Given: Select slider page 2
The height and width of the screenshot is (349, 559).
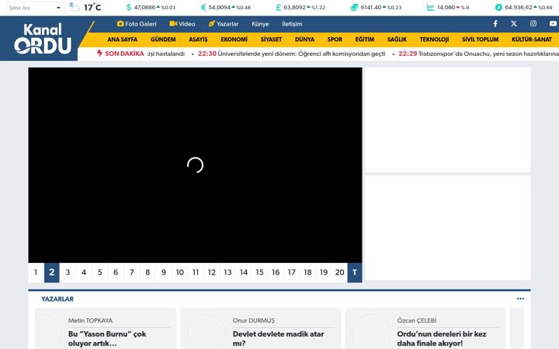Looking at the screenshot, I should 52,272.
